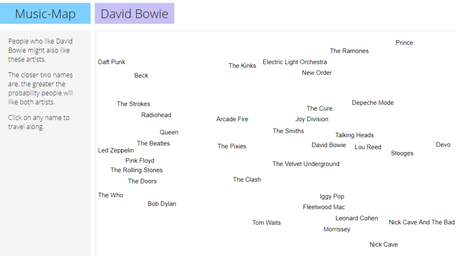Select Iggy Pop on the map
Viewport: 456px width, 256px height.
[x=332, y=196]
